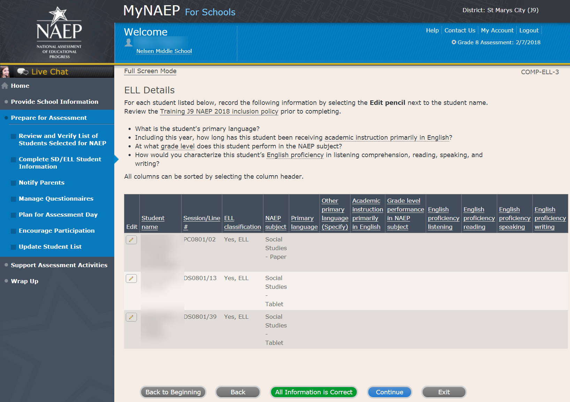Sort table by ELL classification
The width and height of the screenshot is (570, 402).
242,222
